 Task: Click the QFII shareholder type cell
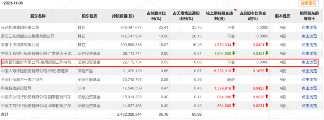pyautogui.click(x=82, y=88)
